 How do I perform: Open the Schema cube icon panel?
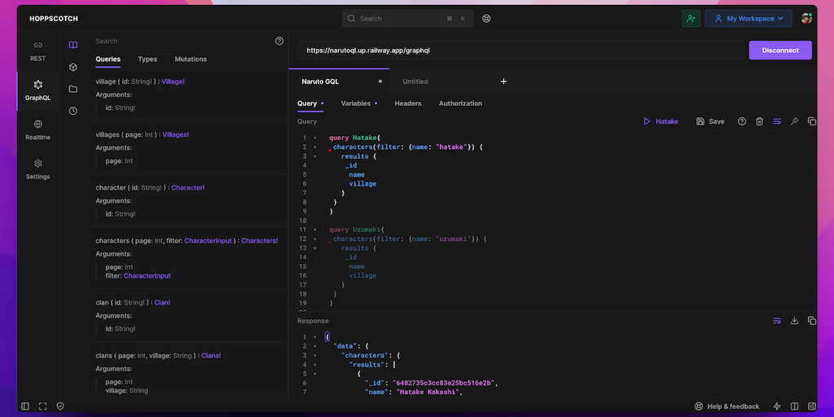coord(73,67)
